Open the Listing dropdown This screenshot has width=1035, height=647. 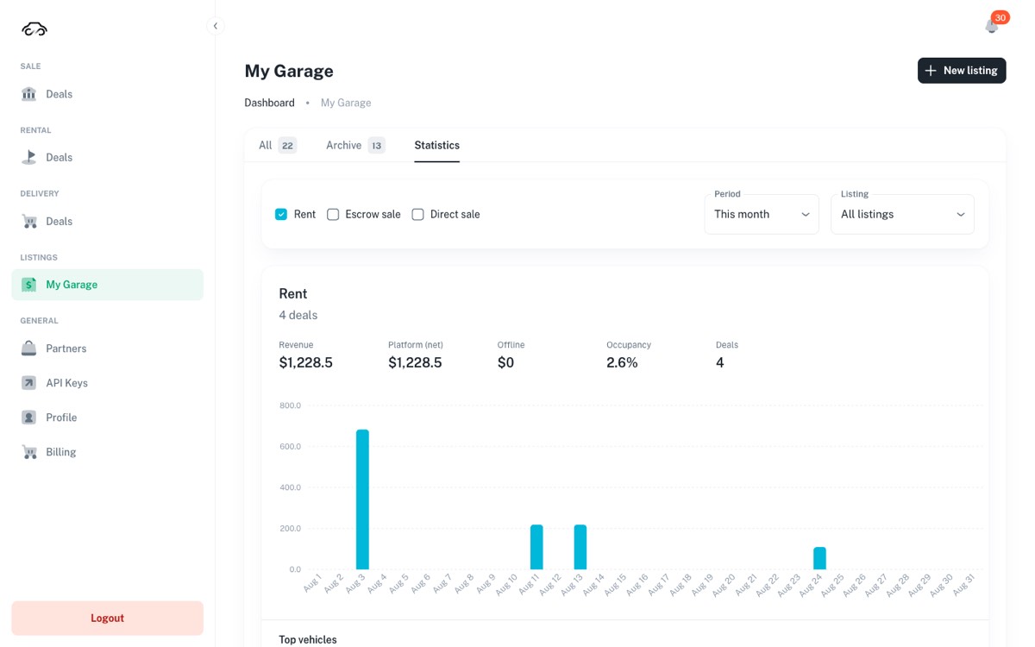902,214
